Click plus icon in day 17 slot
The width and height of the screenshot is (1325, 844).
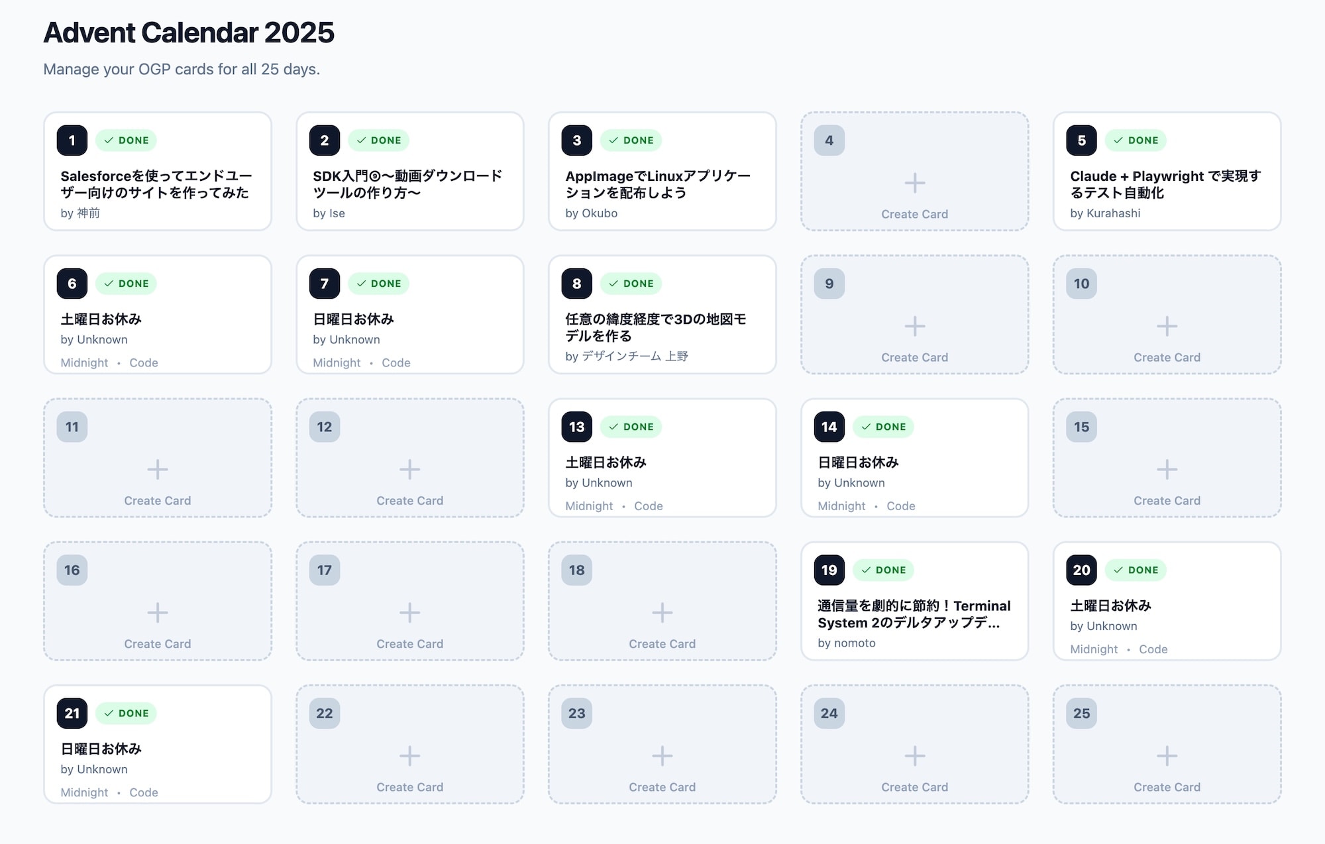click(x=409, y=612)
